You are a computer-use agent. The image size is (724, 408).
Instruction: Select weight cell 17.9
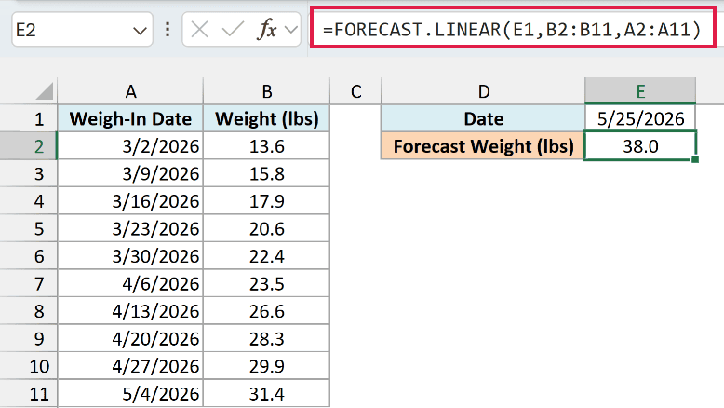click(x=266, y=201)
